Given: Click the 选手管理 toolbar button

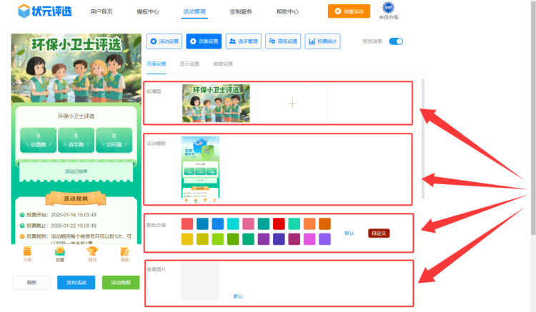Looking at the screenshot, I should coord(244,41).
